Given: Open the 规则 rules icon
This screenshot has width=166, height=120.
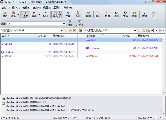Looking at the screenshot, I should 78,14.
